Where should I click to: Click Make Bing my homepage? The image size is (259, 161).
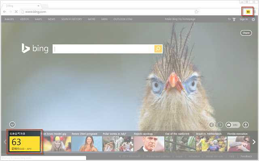tap(180, 19)
